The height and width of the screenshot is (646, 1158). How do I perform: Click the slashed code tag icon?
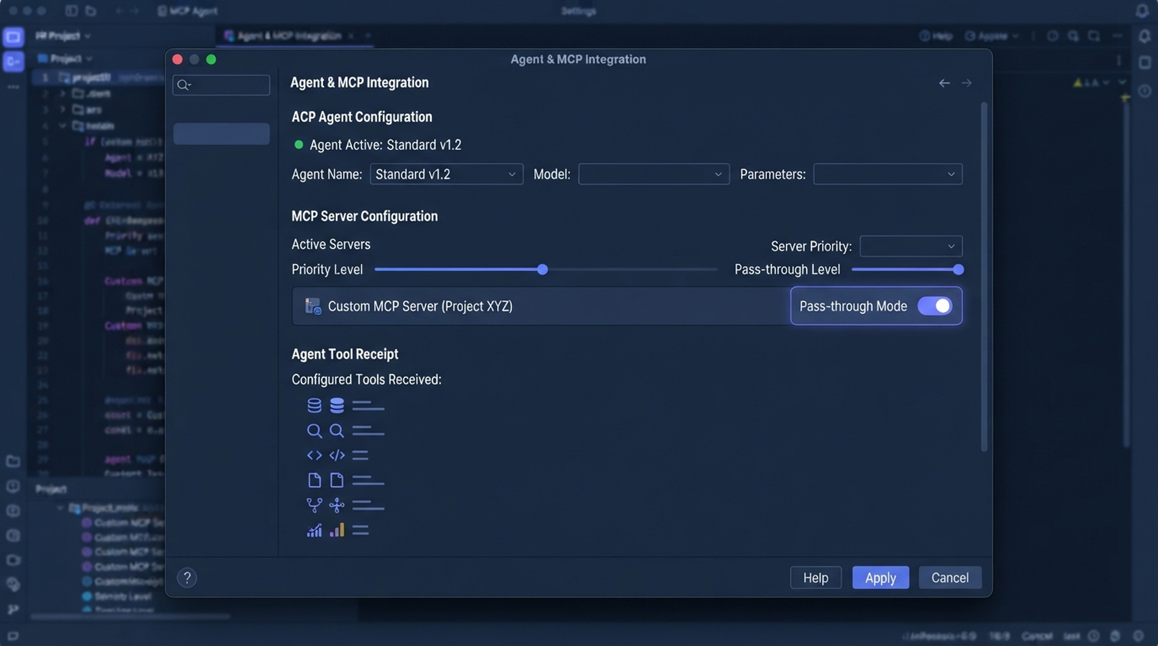[337, 455]
